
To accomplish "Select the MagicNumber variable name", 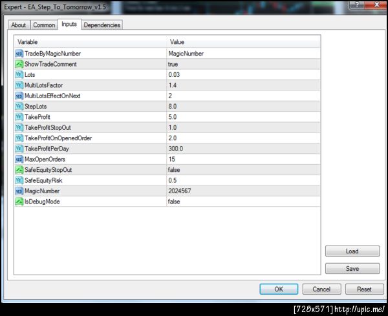I will click(42, 191).
